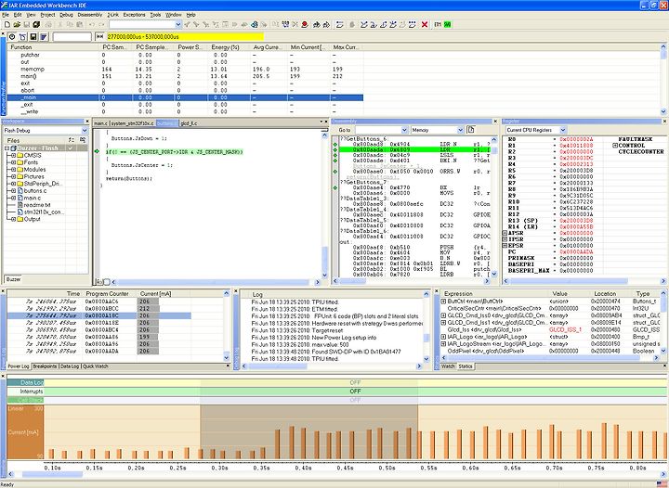Viewport: 669px width, 488px height.
Task: Open the Debug menu
Action: [66, 15]
